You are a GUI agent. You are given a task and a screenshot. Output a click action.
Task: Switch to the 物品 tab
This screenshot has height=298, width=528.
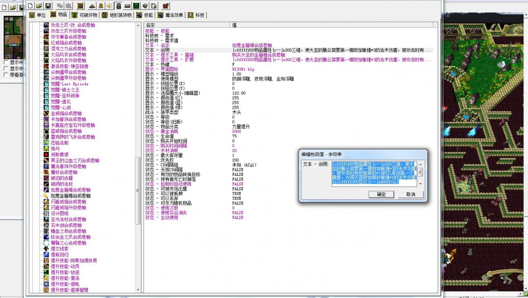(59, 15)
